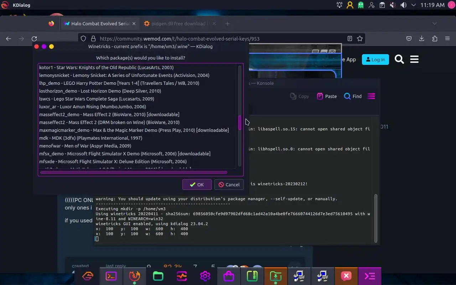Close the Halo Combat Evolved tab
Viewport: 456px width, 285px height.
click(x=134, y=24)
